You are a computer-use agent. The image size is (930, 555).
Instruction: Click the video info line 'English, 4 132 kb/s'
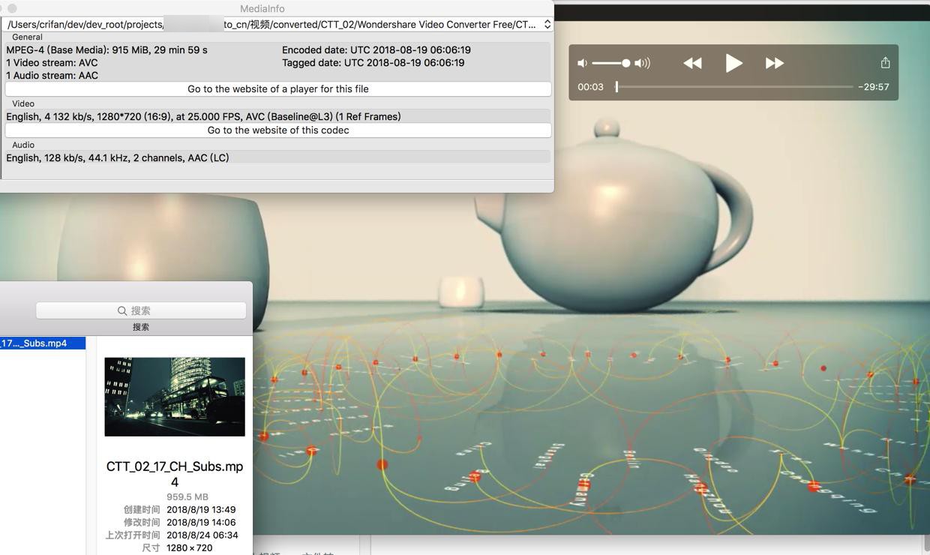(203, 116)
